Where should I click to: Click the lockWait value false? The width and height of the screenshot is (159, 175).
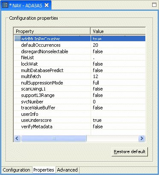coord(98,64)
